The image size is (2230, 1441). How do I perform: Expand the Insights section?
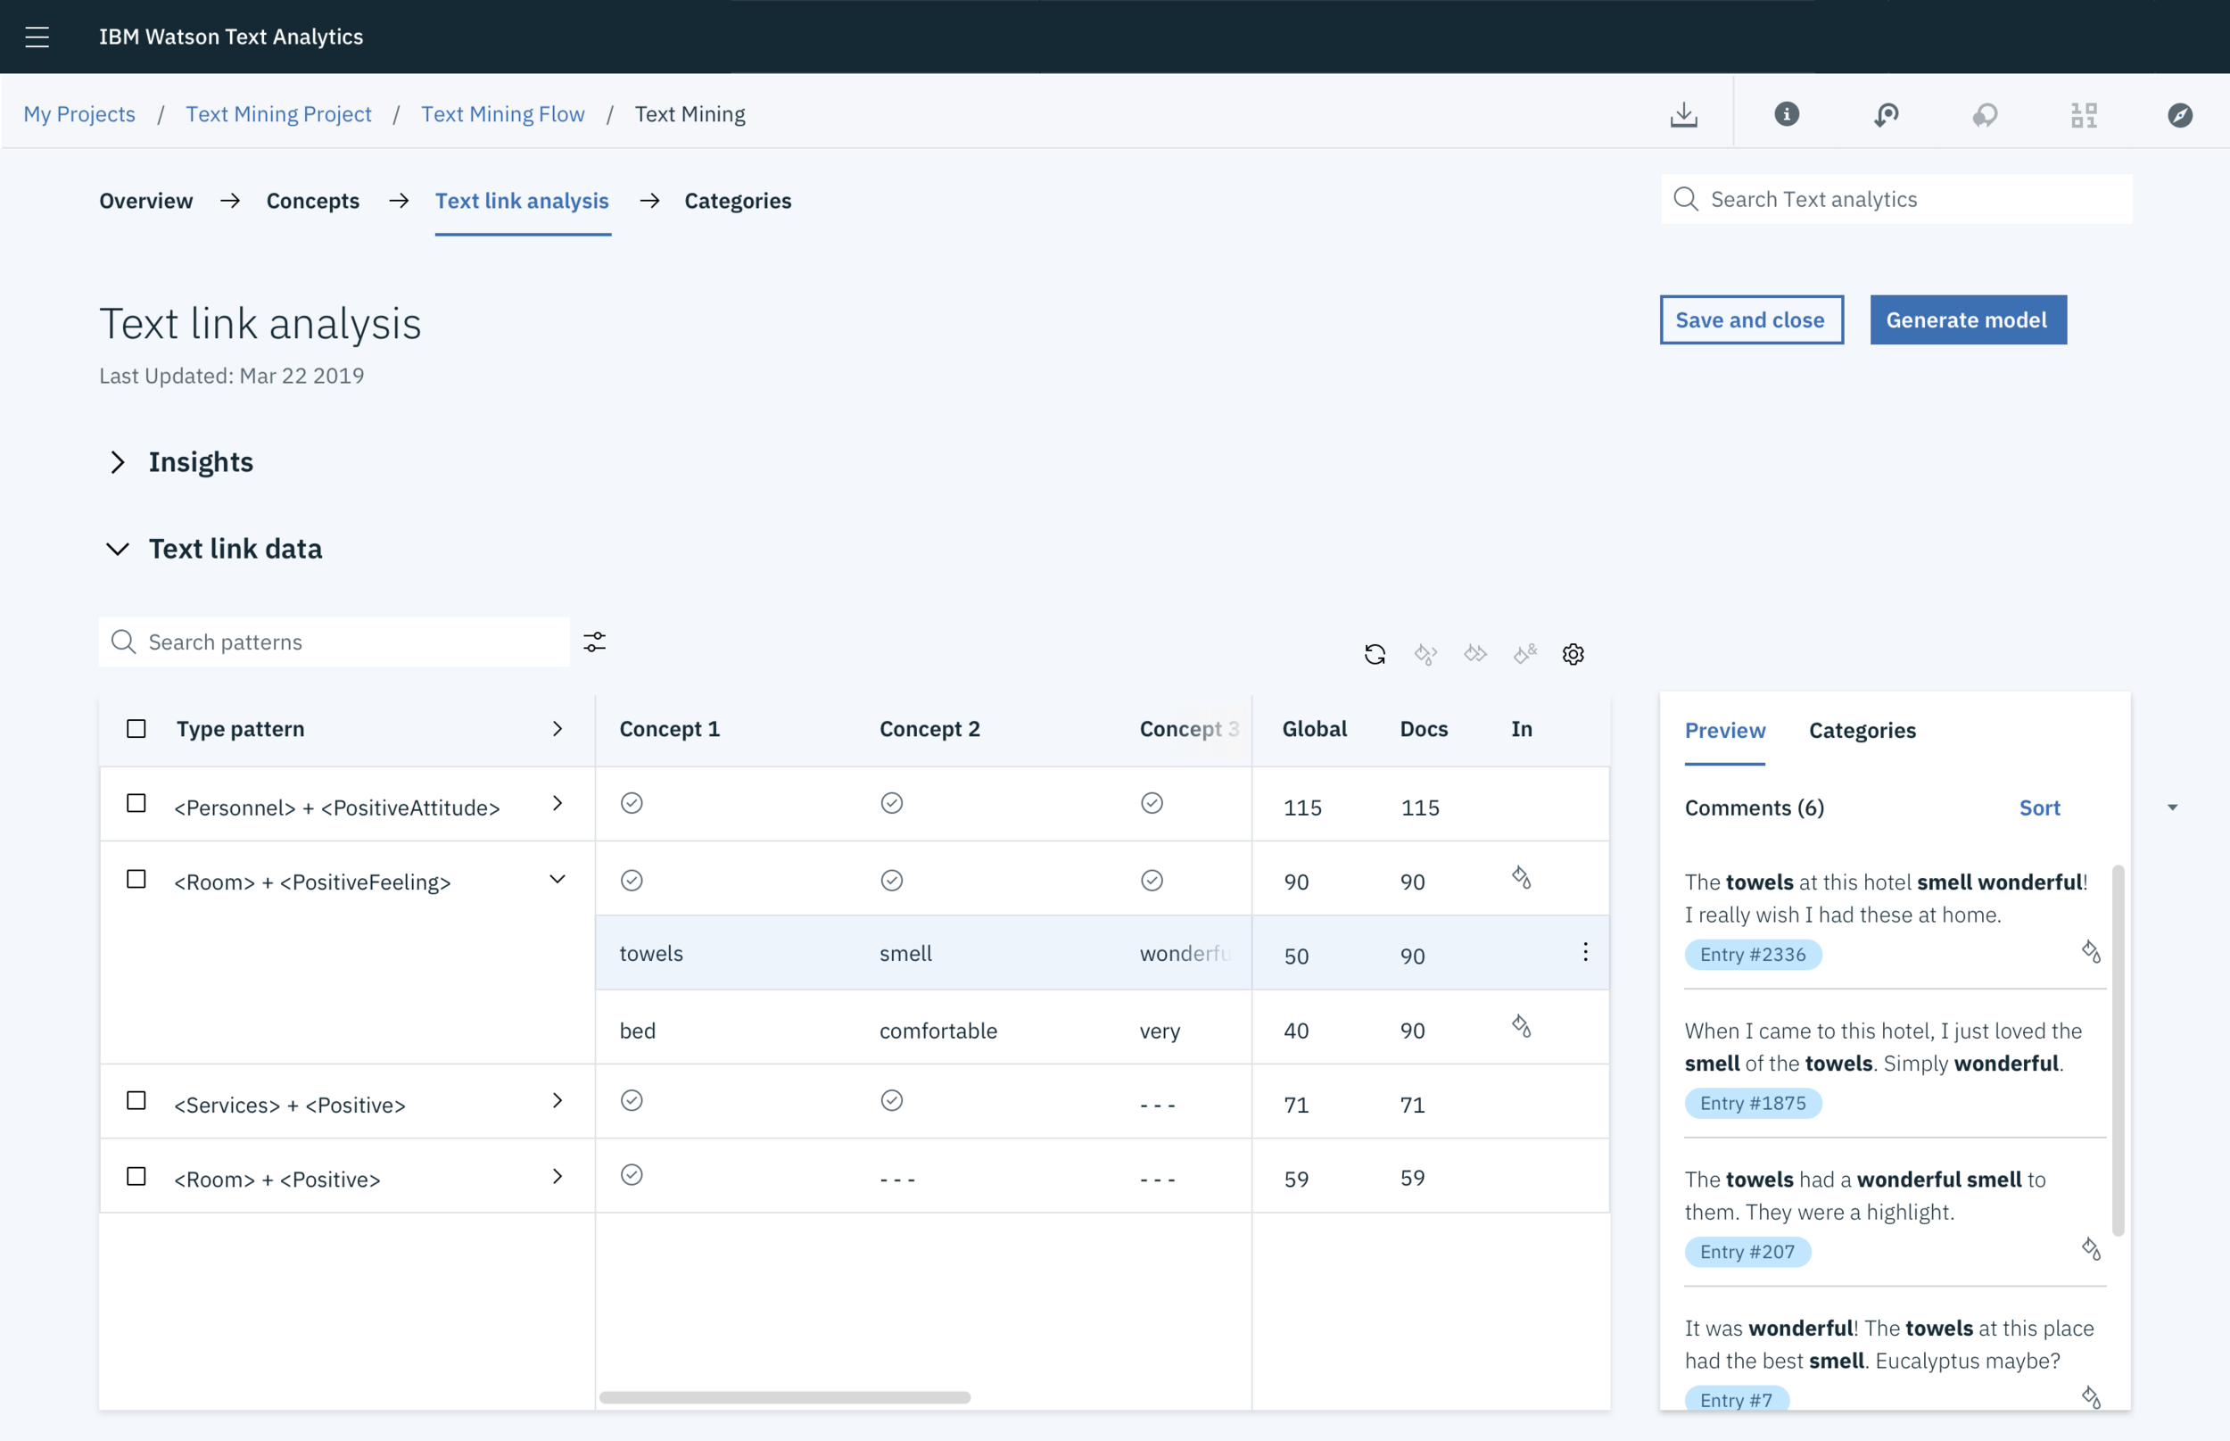[x=117, y=462]
